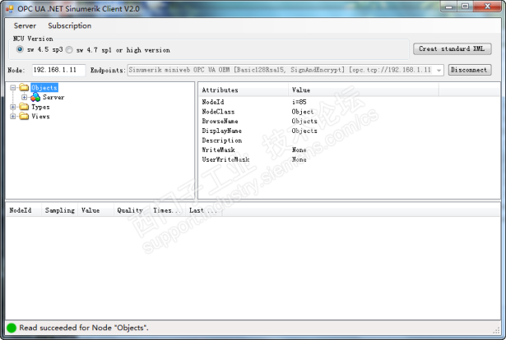Click the Quality column header
The width and height of the screenshot is (506, 340).
pyautogui.click(x=132, y=210)
